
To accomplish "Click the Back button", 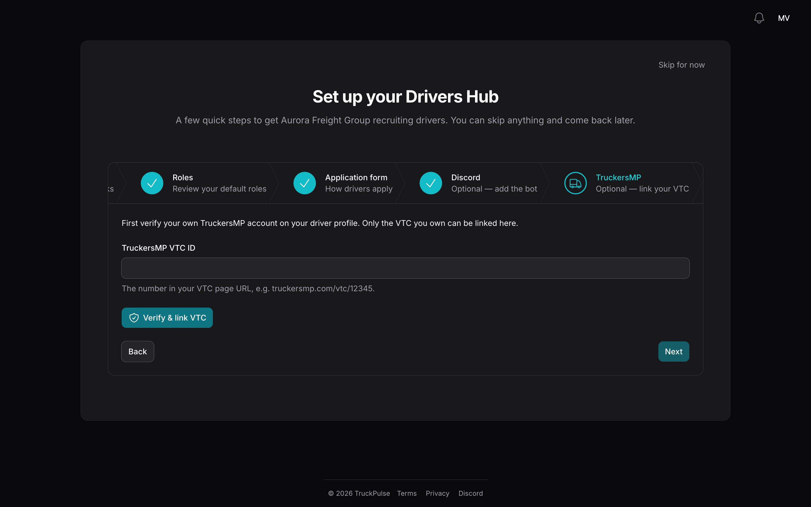I will 137,352.
